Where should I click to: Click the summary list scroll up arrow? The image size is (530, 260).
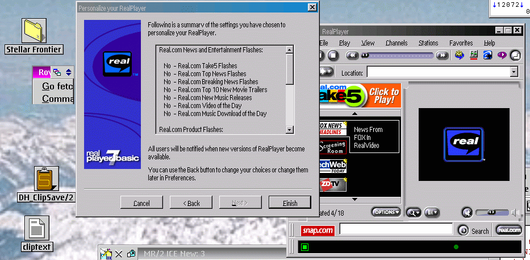pyautogui.click(x=289, y=49)
